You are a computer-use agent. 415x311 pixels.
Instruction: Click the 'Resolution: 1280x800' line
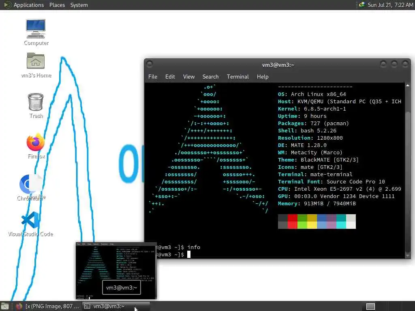[x=310, y=138]
